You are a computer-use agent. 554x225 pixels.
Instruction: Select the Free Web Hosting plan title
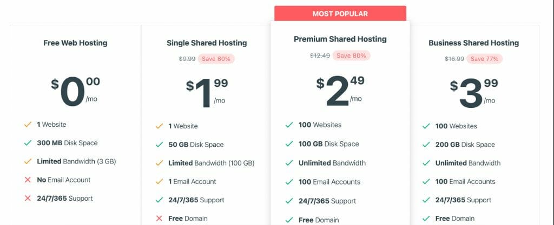pos(75,43)
